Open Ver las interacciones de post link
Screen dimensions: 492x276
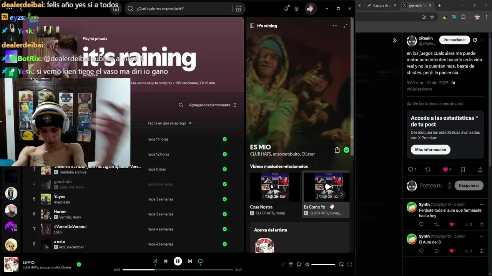click(x=435, y=103)
